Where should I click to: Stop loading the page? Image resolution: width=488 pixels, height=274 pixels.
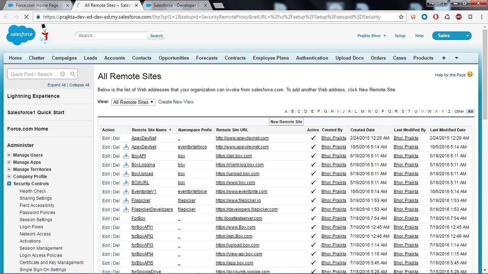26,17
